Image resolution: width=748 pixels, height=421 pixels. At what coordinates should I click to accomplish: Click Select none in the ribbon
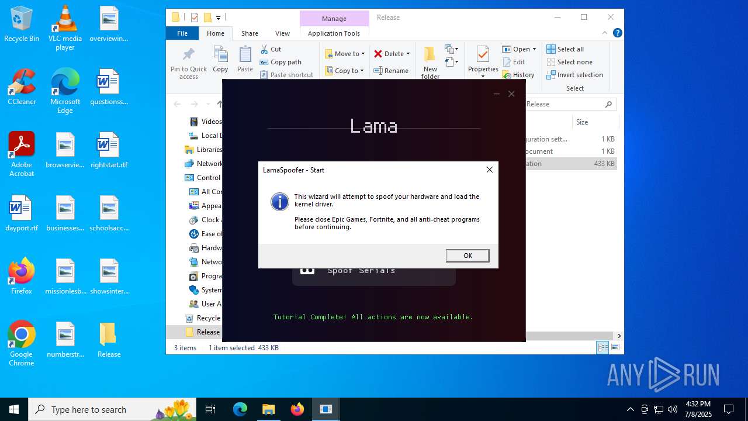(x=569, y=62)
